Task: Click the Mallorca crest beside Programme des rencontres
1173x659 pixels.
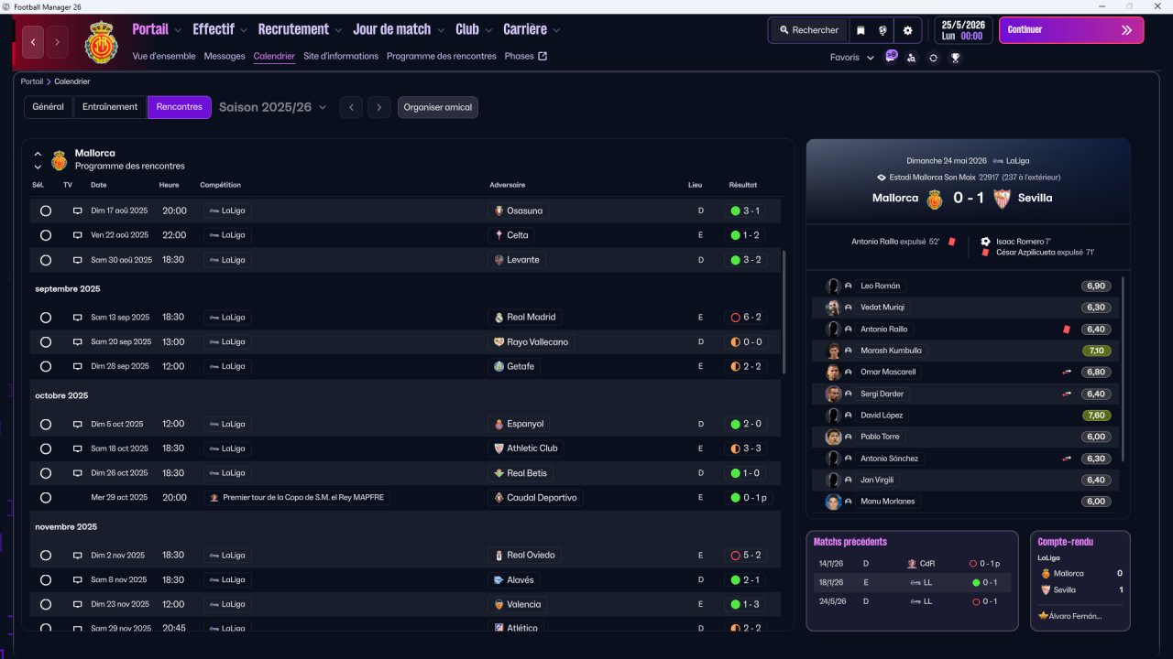Action: click(x=60, y=160)
